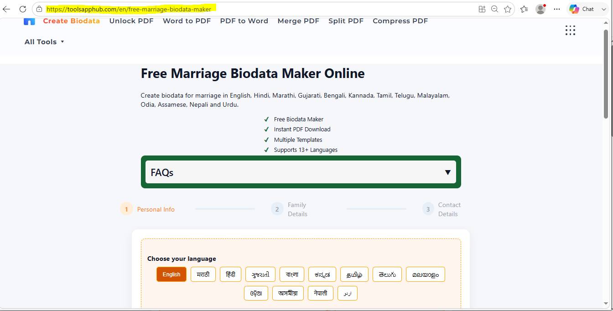
Task: Choose the தமிழ் language option
Action: point(354,275)
